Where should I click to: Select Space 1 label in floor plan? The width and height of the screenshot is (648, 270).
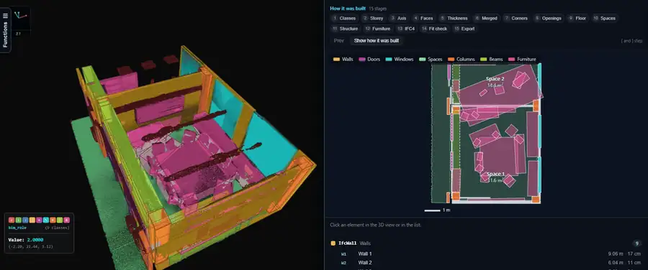pos(495,174)
